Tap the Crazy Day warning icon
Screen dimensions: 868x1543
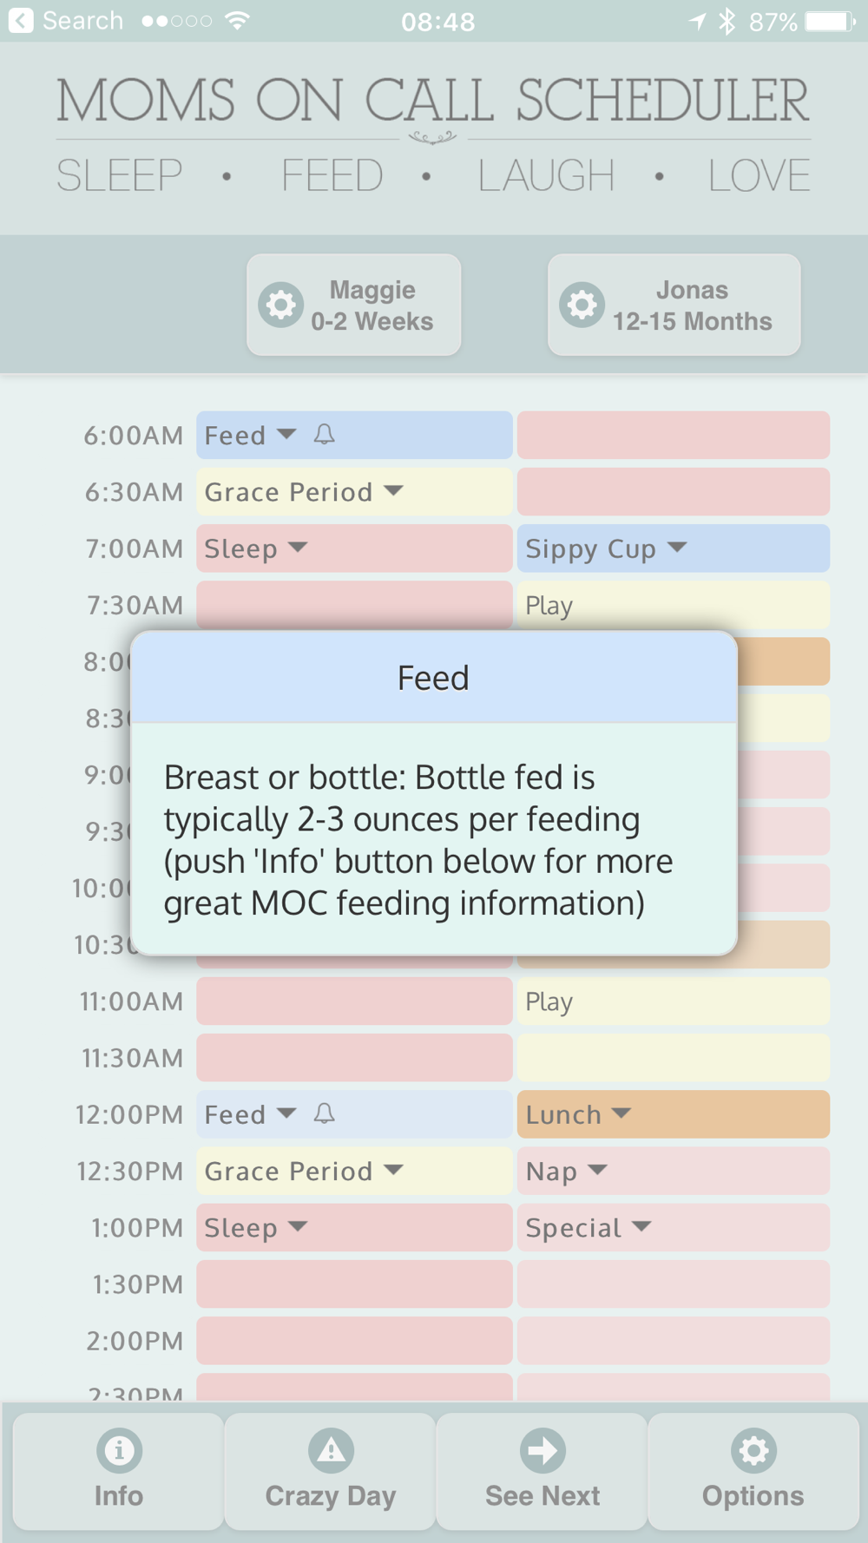(x=331, y=1450)
